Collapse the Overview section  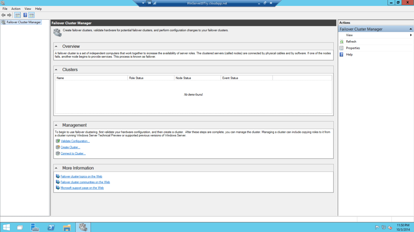[56, 46]
